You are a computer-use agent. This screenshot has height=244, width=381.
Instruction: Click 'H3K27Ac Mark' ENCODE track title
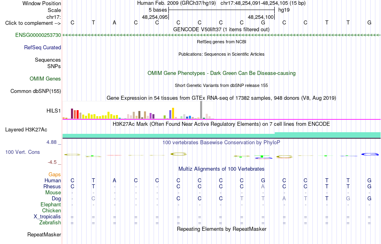click(x=221, y=124)
